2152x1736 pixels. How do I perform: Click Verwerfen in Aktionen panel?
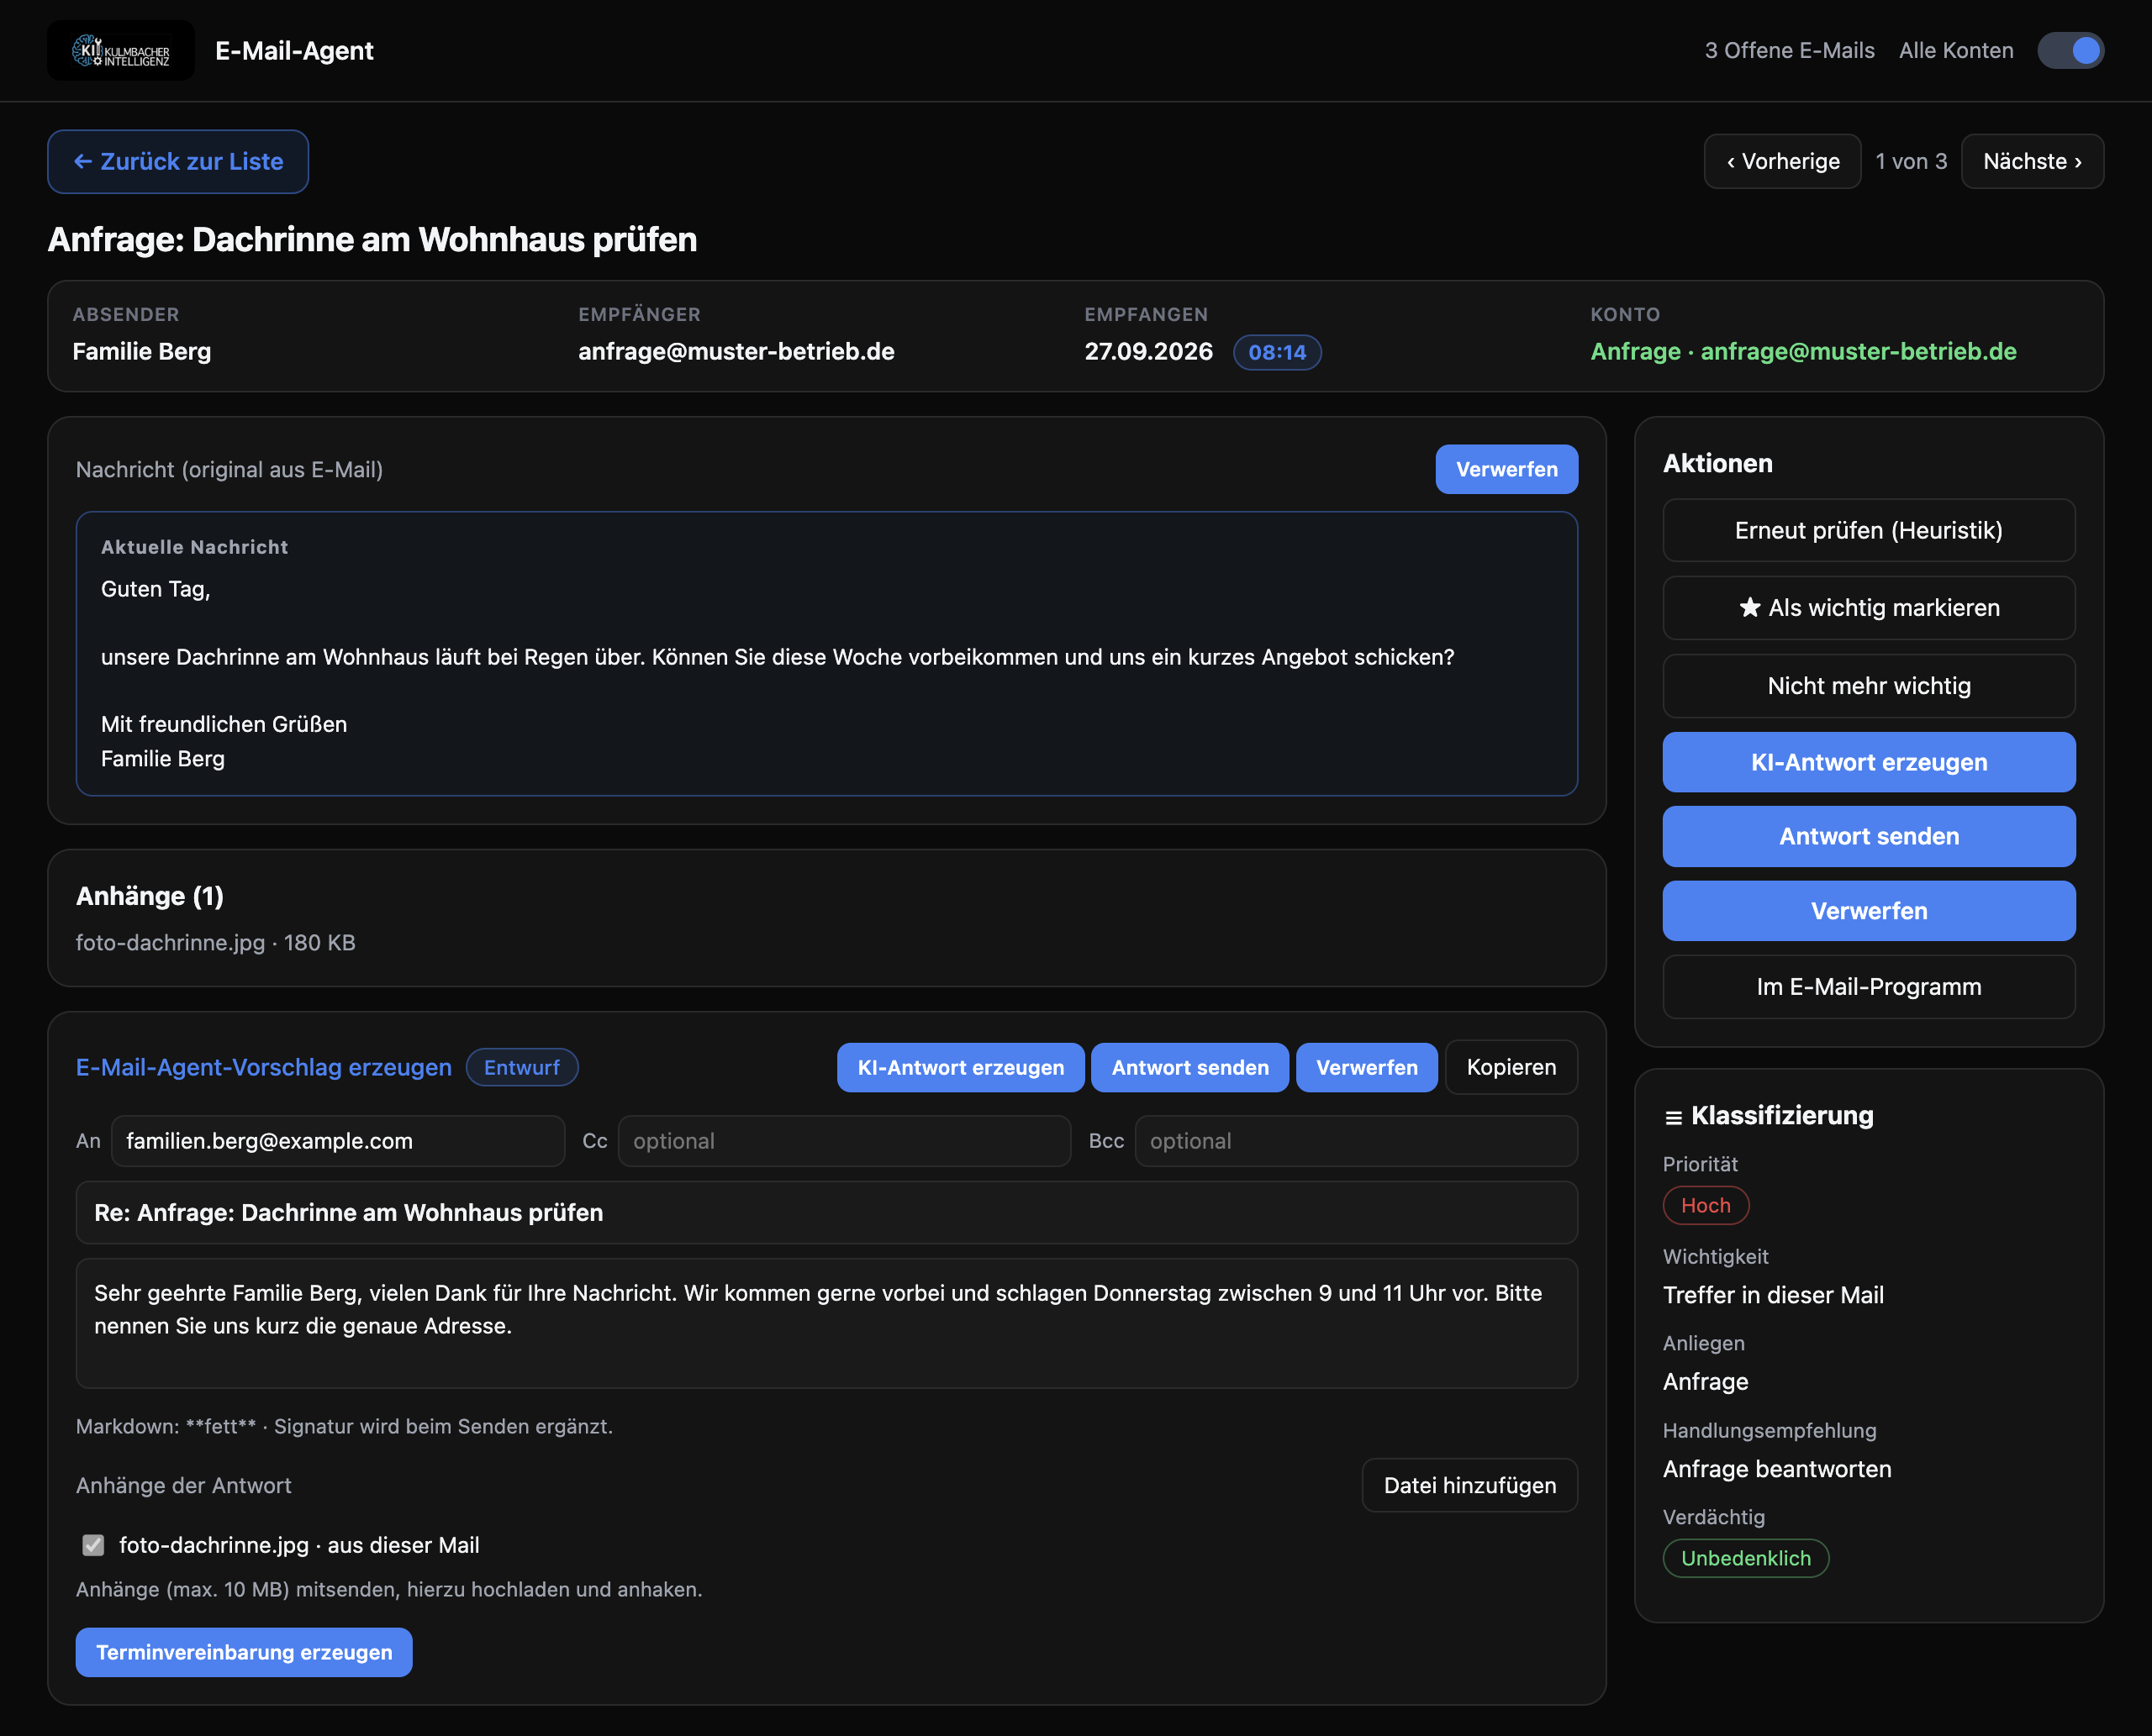coord(1868,911)
